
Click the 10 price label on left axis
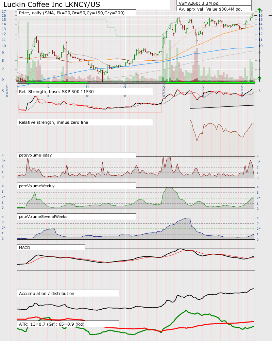click(x=4, y=46)
